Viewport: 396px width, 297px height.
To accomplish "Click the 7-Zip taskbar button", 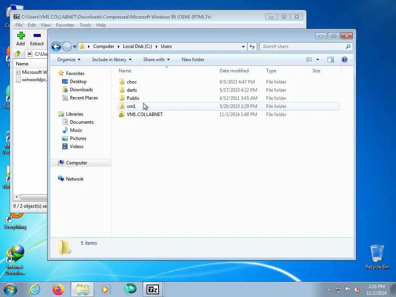I will tap(153, 289).
